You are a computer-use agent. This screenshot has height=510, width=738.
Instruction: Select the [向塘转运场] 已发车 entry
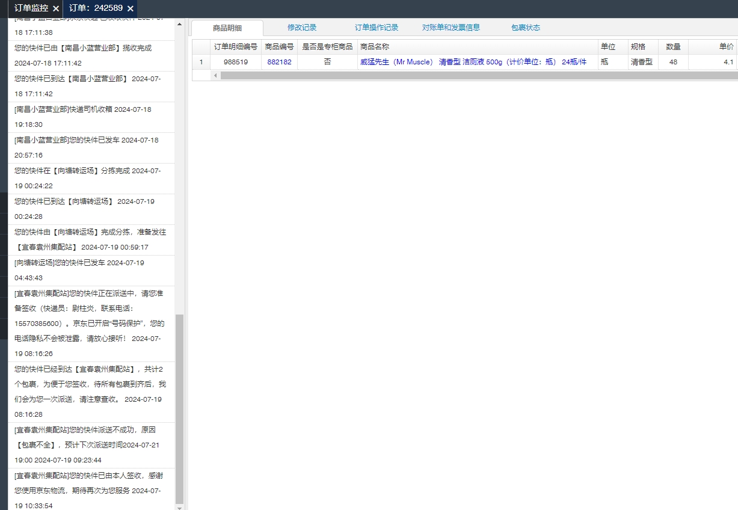coord(91,270)
